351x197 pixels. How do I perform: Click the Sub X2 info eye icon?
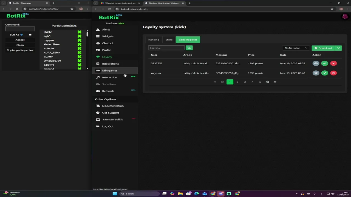pyautogui.click(x=21, y=35)
